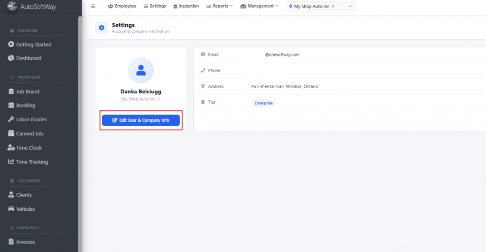Click the Enterprise tier badge
This screenshot has height=252, width=486.
pyautogui.click(x=263, y=103)
